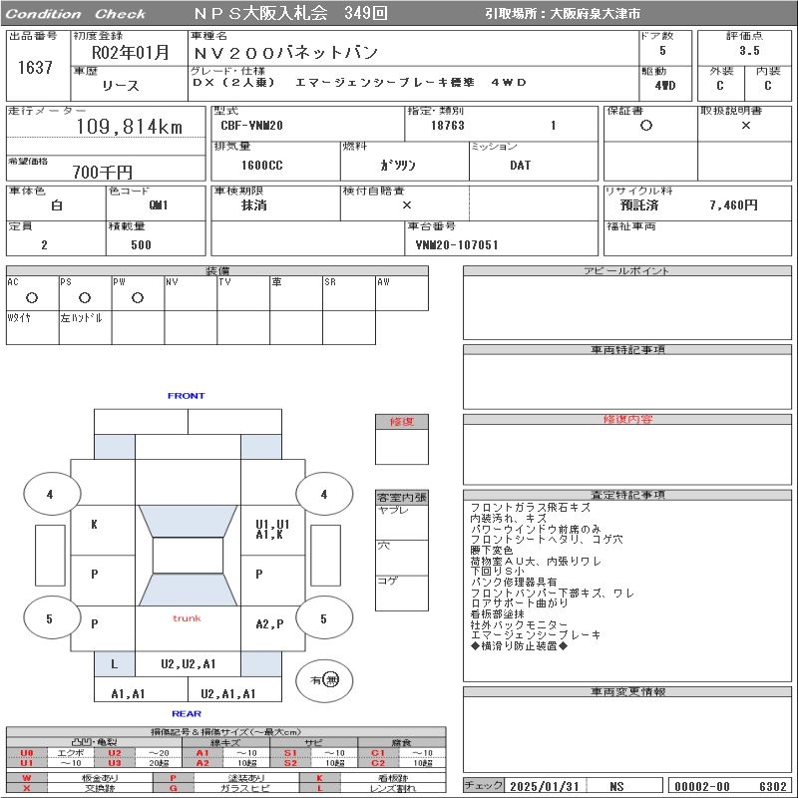Click the Condition Check header title
This screenshot has width=798, height=798.
76,14
